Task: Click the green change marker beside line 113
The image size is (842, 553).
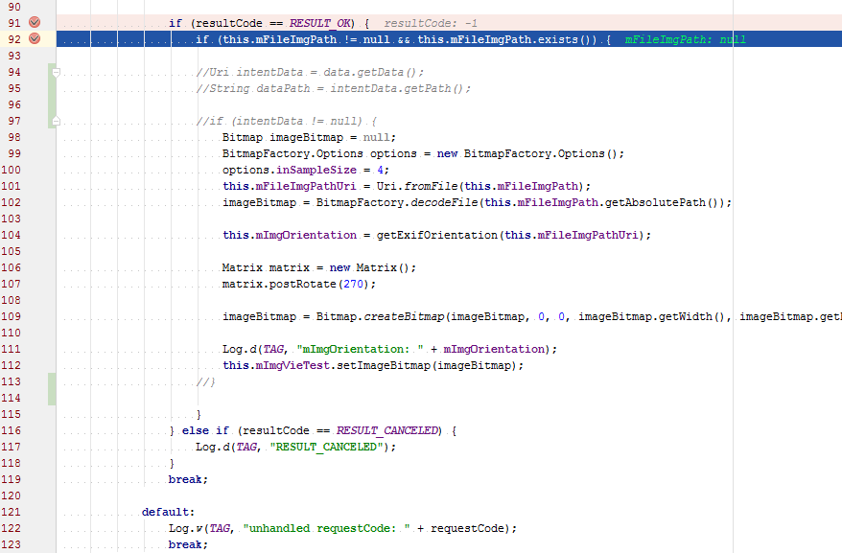Action: 53,383
